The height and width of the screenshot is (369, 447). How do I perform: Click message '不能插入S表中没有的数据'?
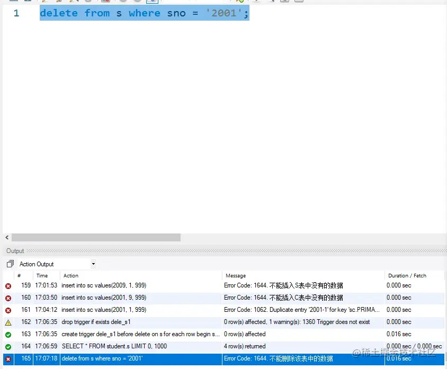tap(306, 285)
